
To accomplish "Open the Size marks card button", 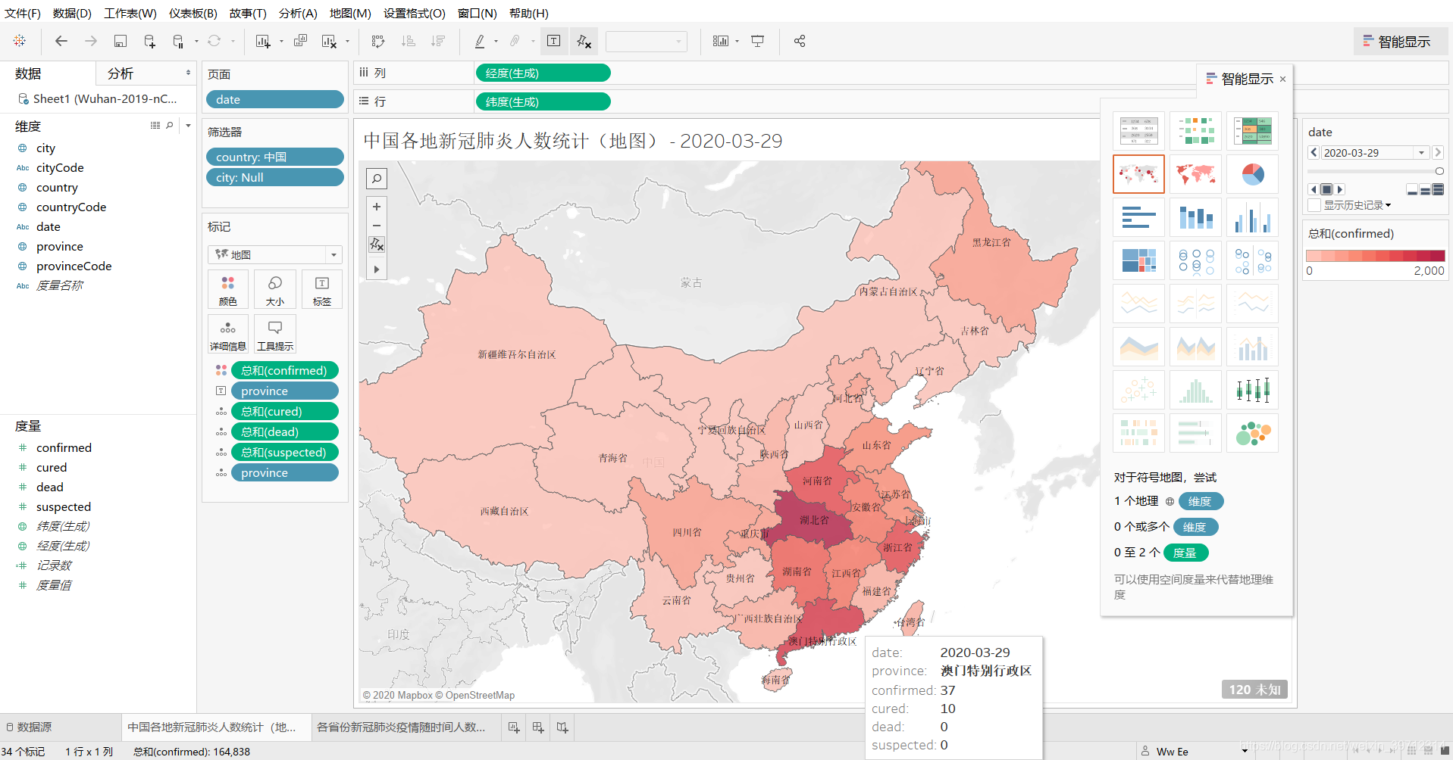I will [x=275, y=290].
